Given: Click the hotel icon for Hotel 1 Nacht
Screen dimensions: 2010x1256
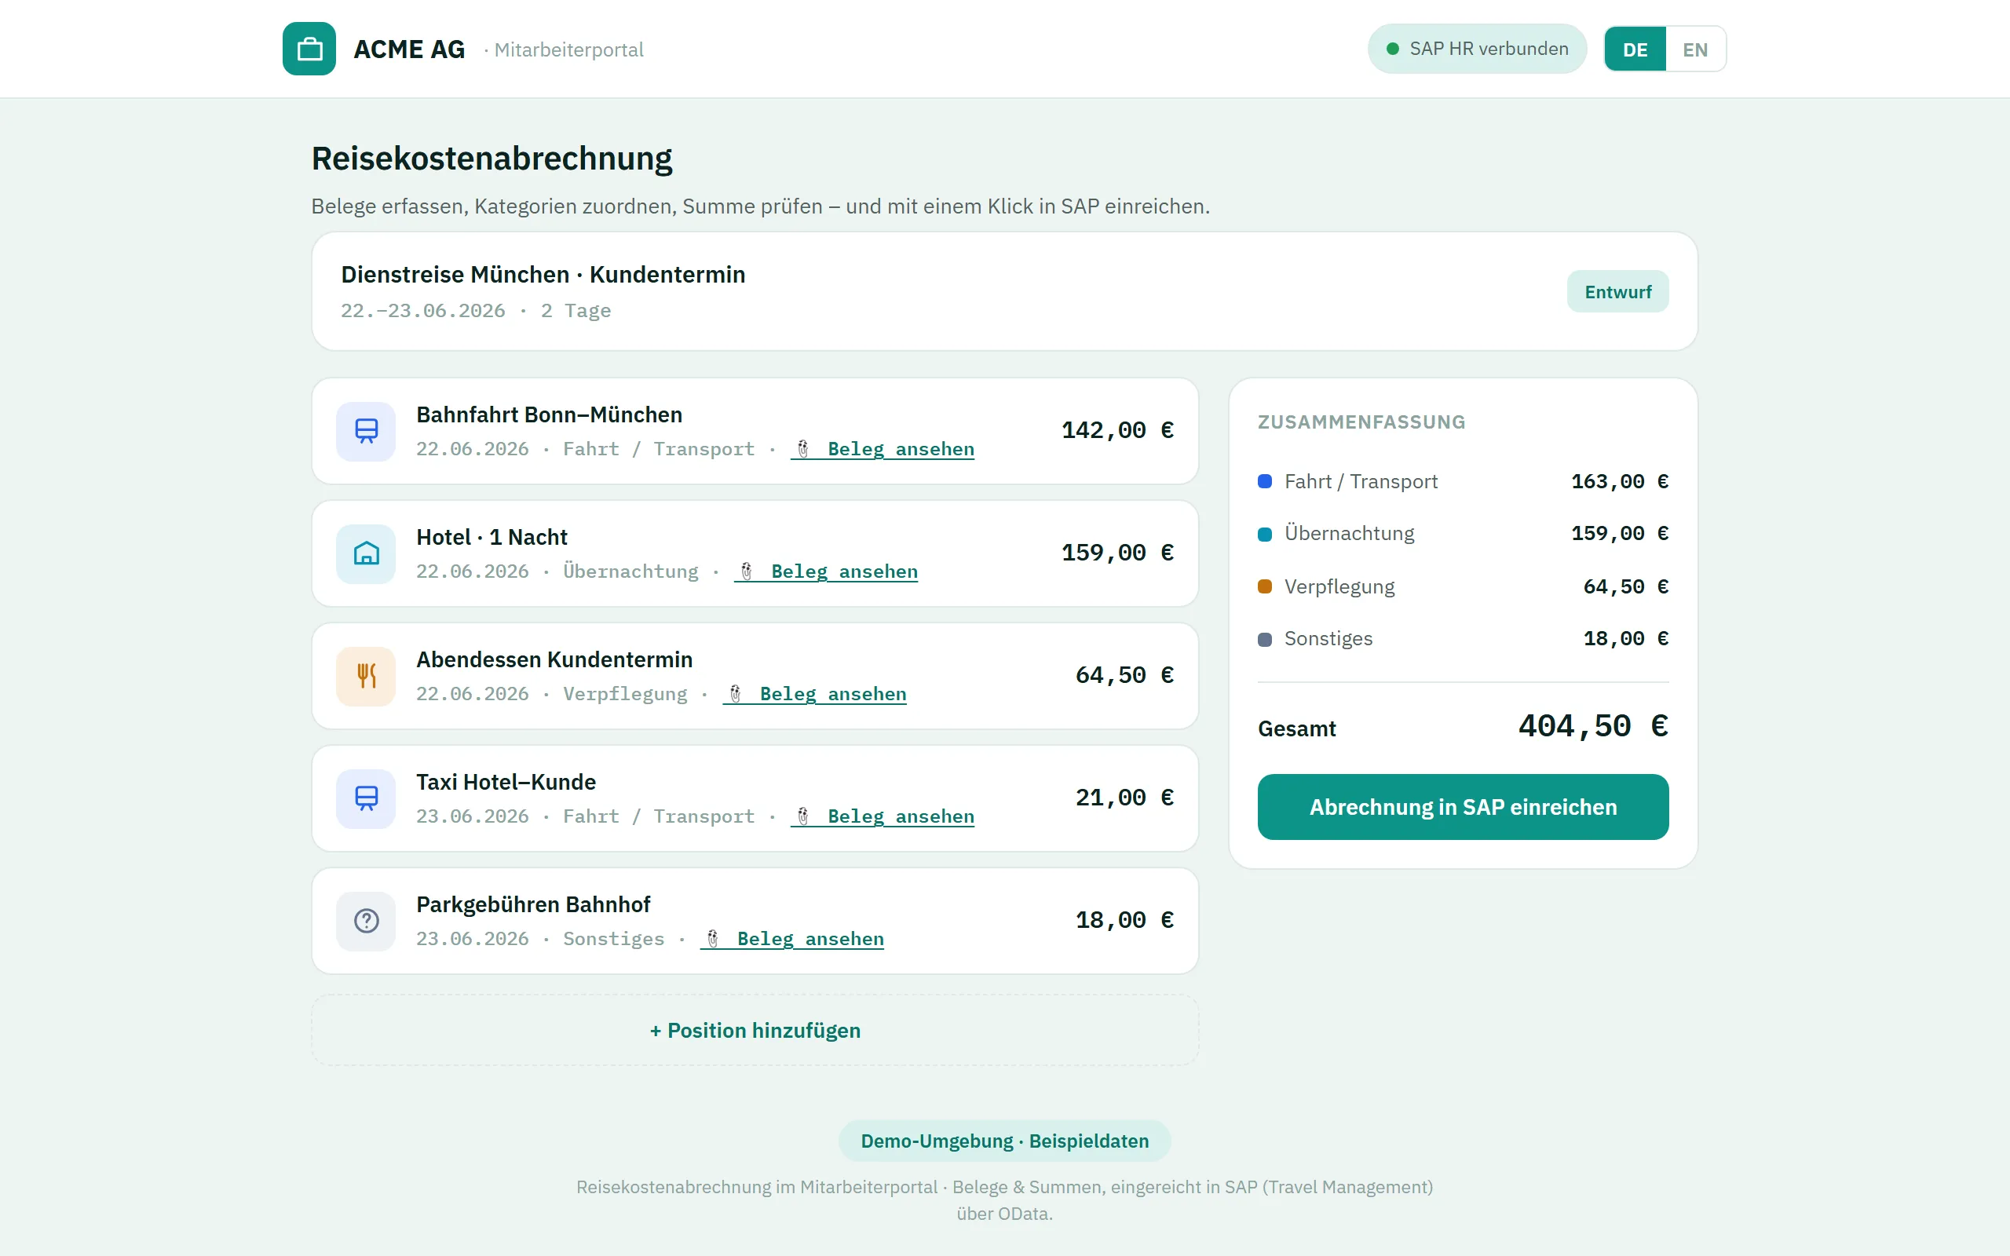Looking at the screenshot, I should (x=365, y=554).
